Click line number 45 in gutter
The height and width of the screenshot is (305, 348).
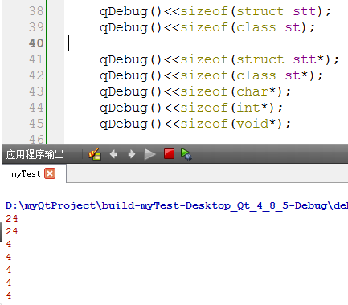point(36,124)
